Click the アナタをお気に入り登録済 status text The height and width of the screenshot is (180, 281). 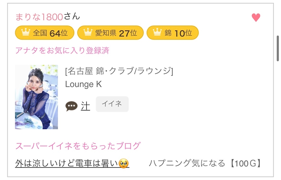[62, 51]
